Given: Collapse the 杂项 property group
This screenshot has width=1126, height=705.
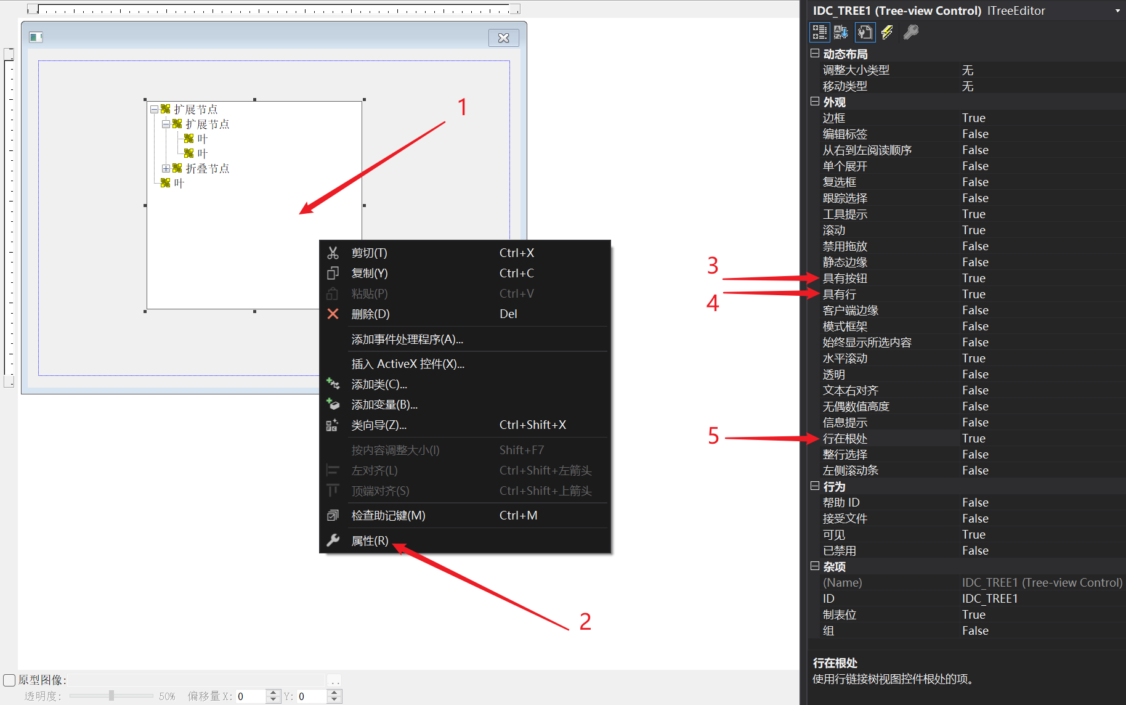Looking at the screenshot, I should pos(815,566).
